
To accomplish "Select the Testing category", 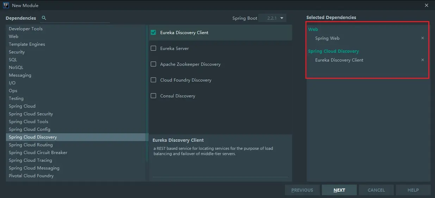I will click(76, 98).
